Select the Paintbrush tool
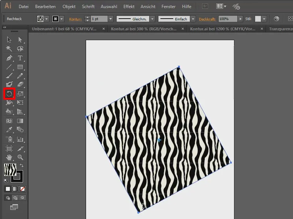 9,76
